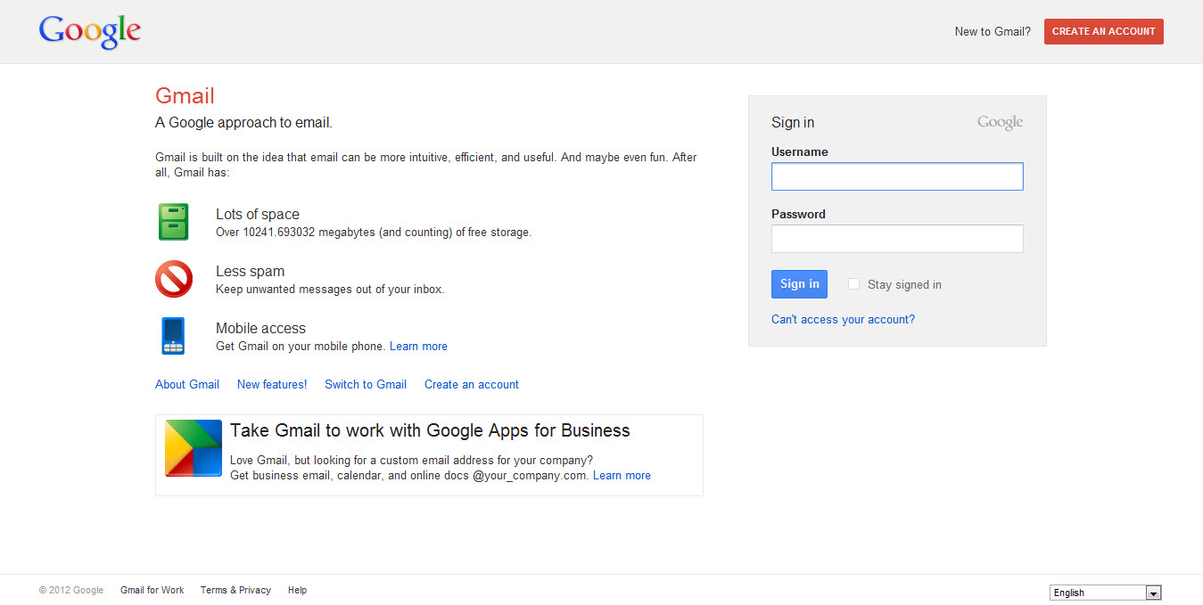Image resolution: width=1203 pixels, height=605 pixels.
Task: Click the Stay signed in label
Action: click(904, 284)
